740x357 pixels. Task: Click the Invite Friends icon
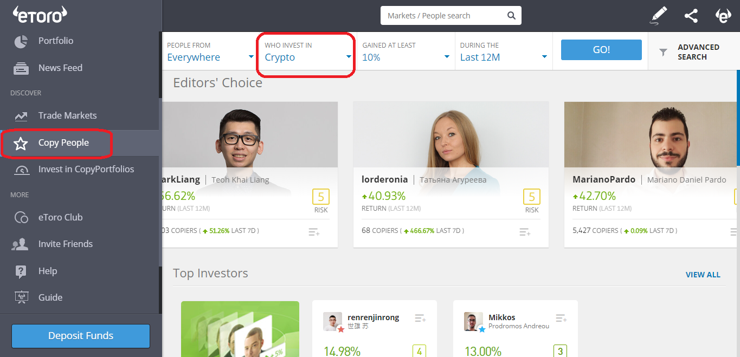tap(20, 244)
